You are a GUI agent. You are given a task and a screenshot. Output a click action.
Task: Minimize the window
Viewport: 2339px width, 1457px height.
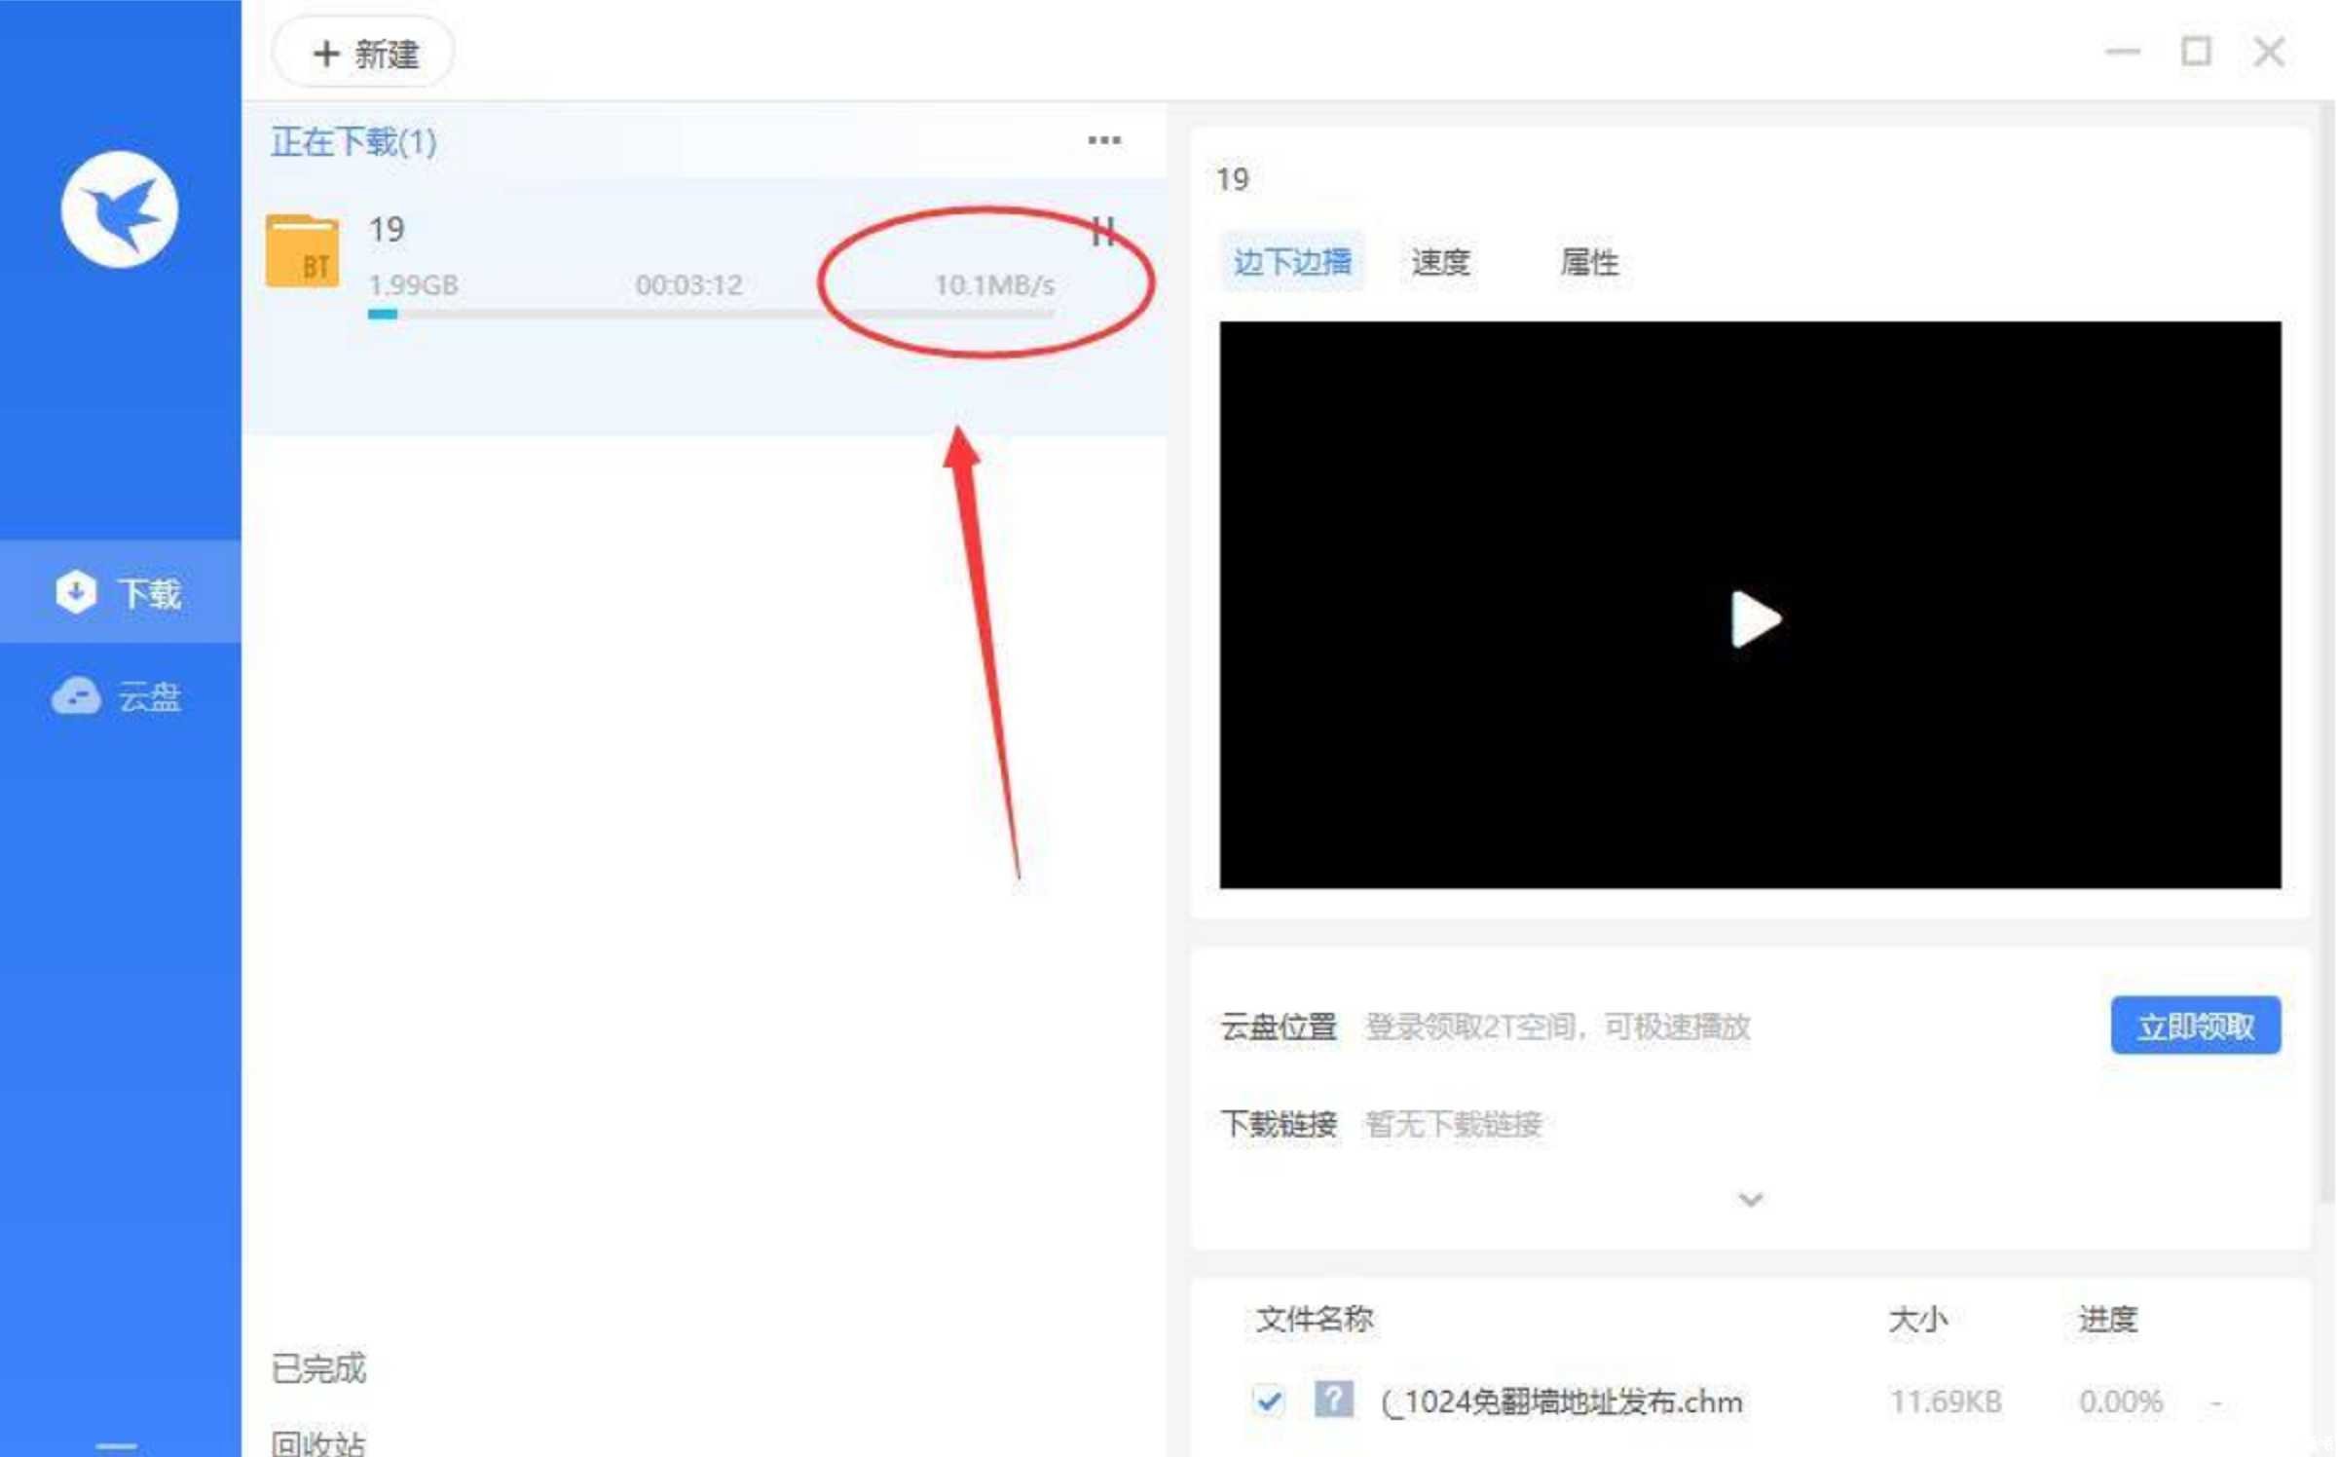[x=2123, y=52]
